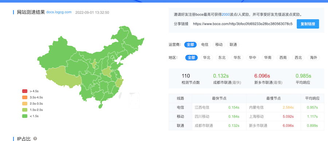
Task: Click the 110 检测节点数 value
Action: click(x=186, y=76)
